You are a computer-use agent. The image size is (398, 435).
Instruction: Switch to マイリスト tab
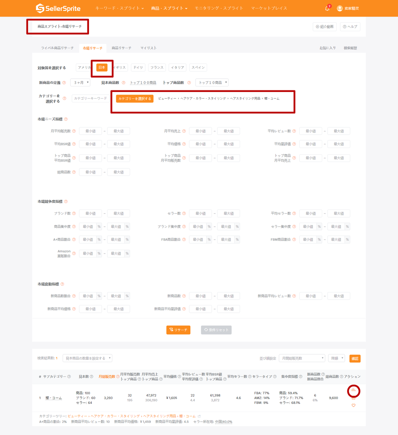[x=148, y=48]
